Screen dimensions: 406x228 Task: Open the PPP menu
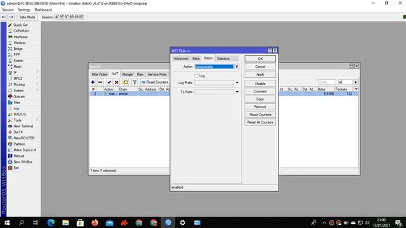tap(16, 55)
